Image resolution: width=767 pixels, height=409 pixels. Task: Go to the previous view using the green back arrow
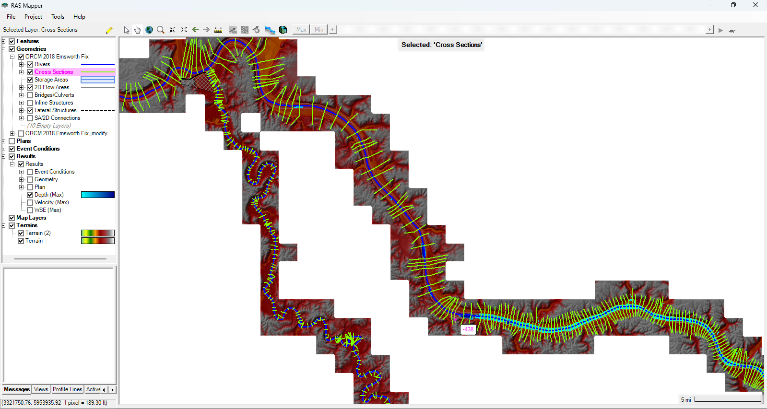[x=195, y=30]
